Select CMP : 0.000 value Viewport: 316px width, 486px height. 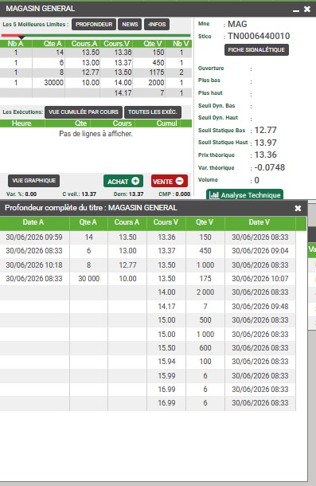tap(174, 194)
